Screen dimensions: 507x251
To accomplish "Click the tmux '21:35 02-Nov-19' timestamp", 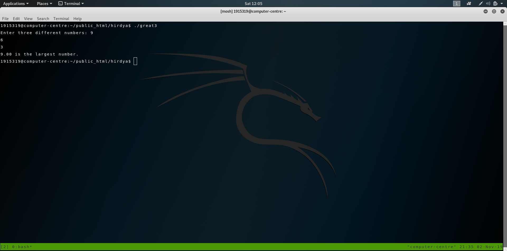I will 481,247.
